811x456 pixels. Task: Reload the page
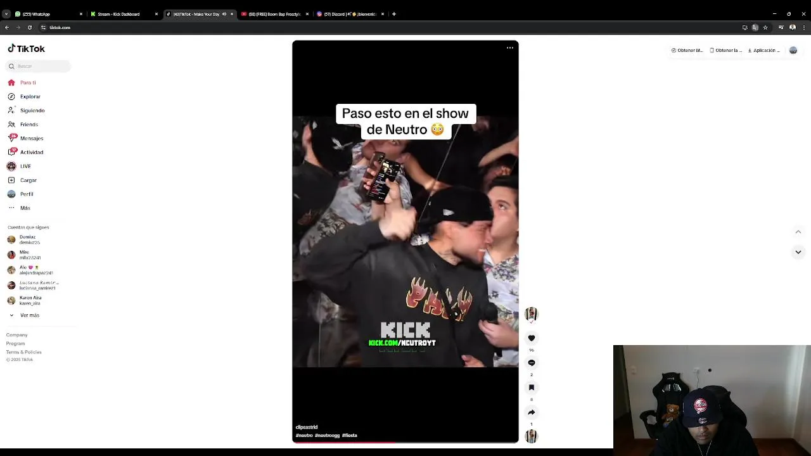[29, 27]
